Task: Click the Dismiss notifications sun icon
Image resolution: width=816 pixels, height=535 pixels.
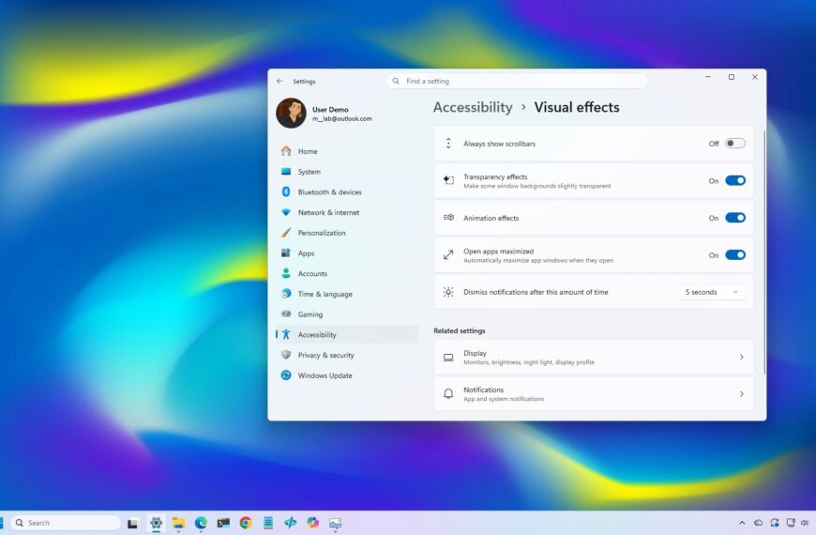Action: click(x=448, y=292)
